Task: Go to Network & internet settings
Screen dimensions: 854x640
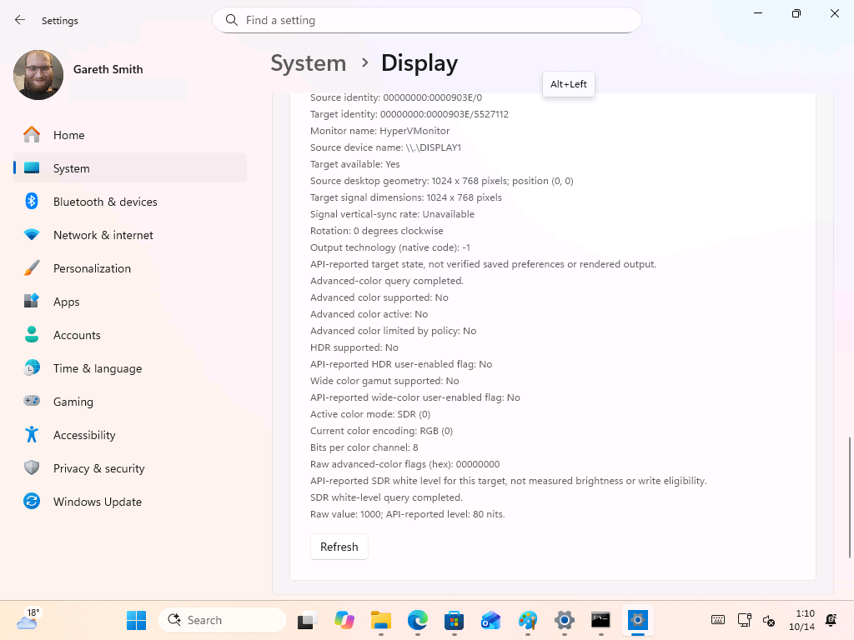Action: [x=129, y=235]
